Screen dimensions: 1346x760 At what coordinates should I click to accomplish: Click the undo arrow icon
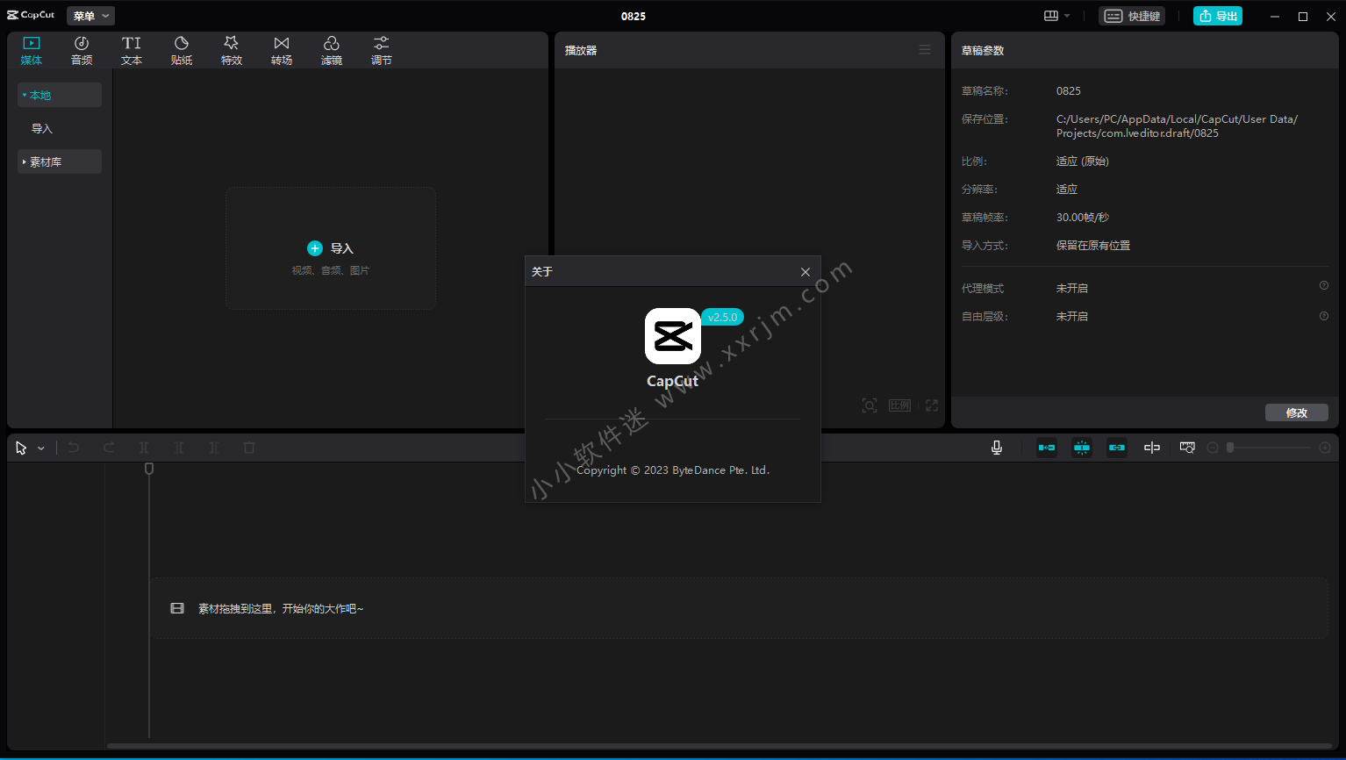(74, 448)
